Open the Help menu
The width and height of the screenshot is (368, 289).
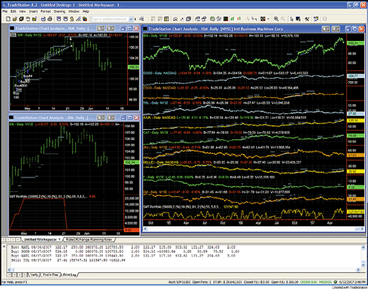(85, 12)
